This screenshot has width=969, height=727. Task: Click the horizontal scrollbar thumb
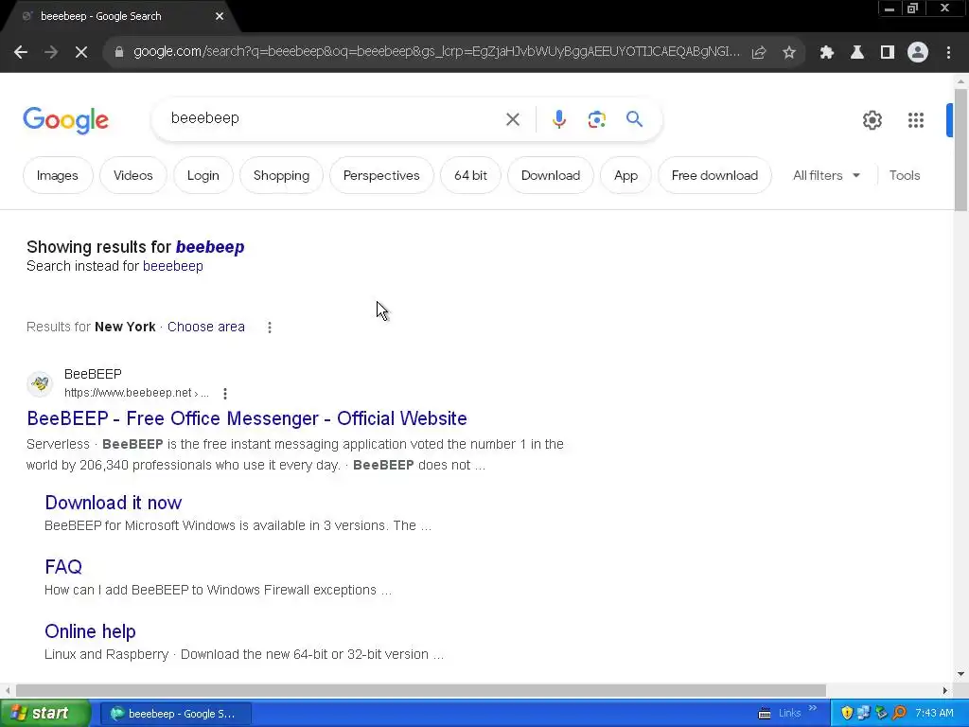coord(421,690)
